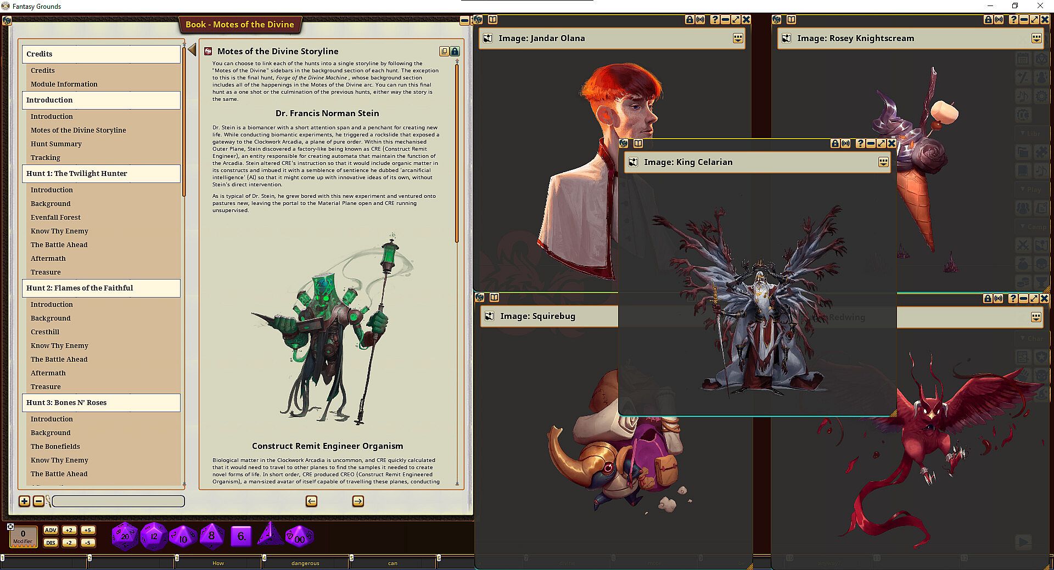Toggle the -5 modifier button
This screenshot has height=570, width=1054.
point(88,543)
